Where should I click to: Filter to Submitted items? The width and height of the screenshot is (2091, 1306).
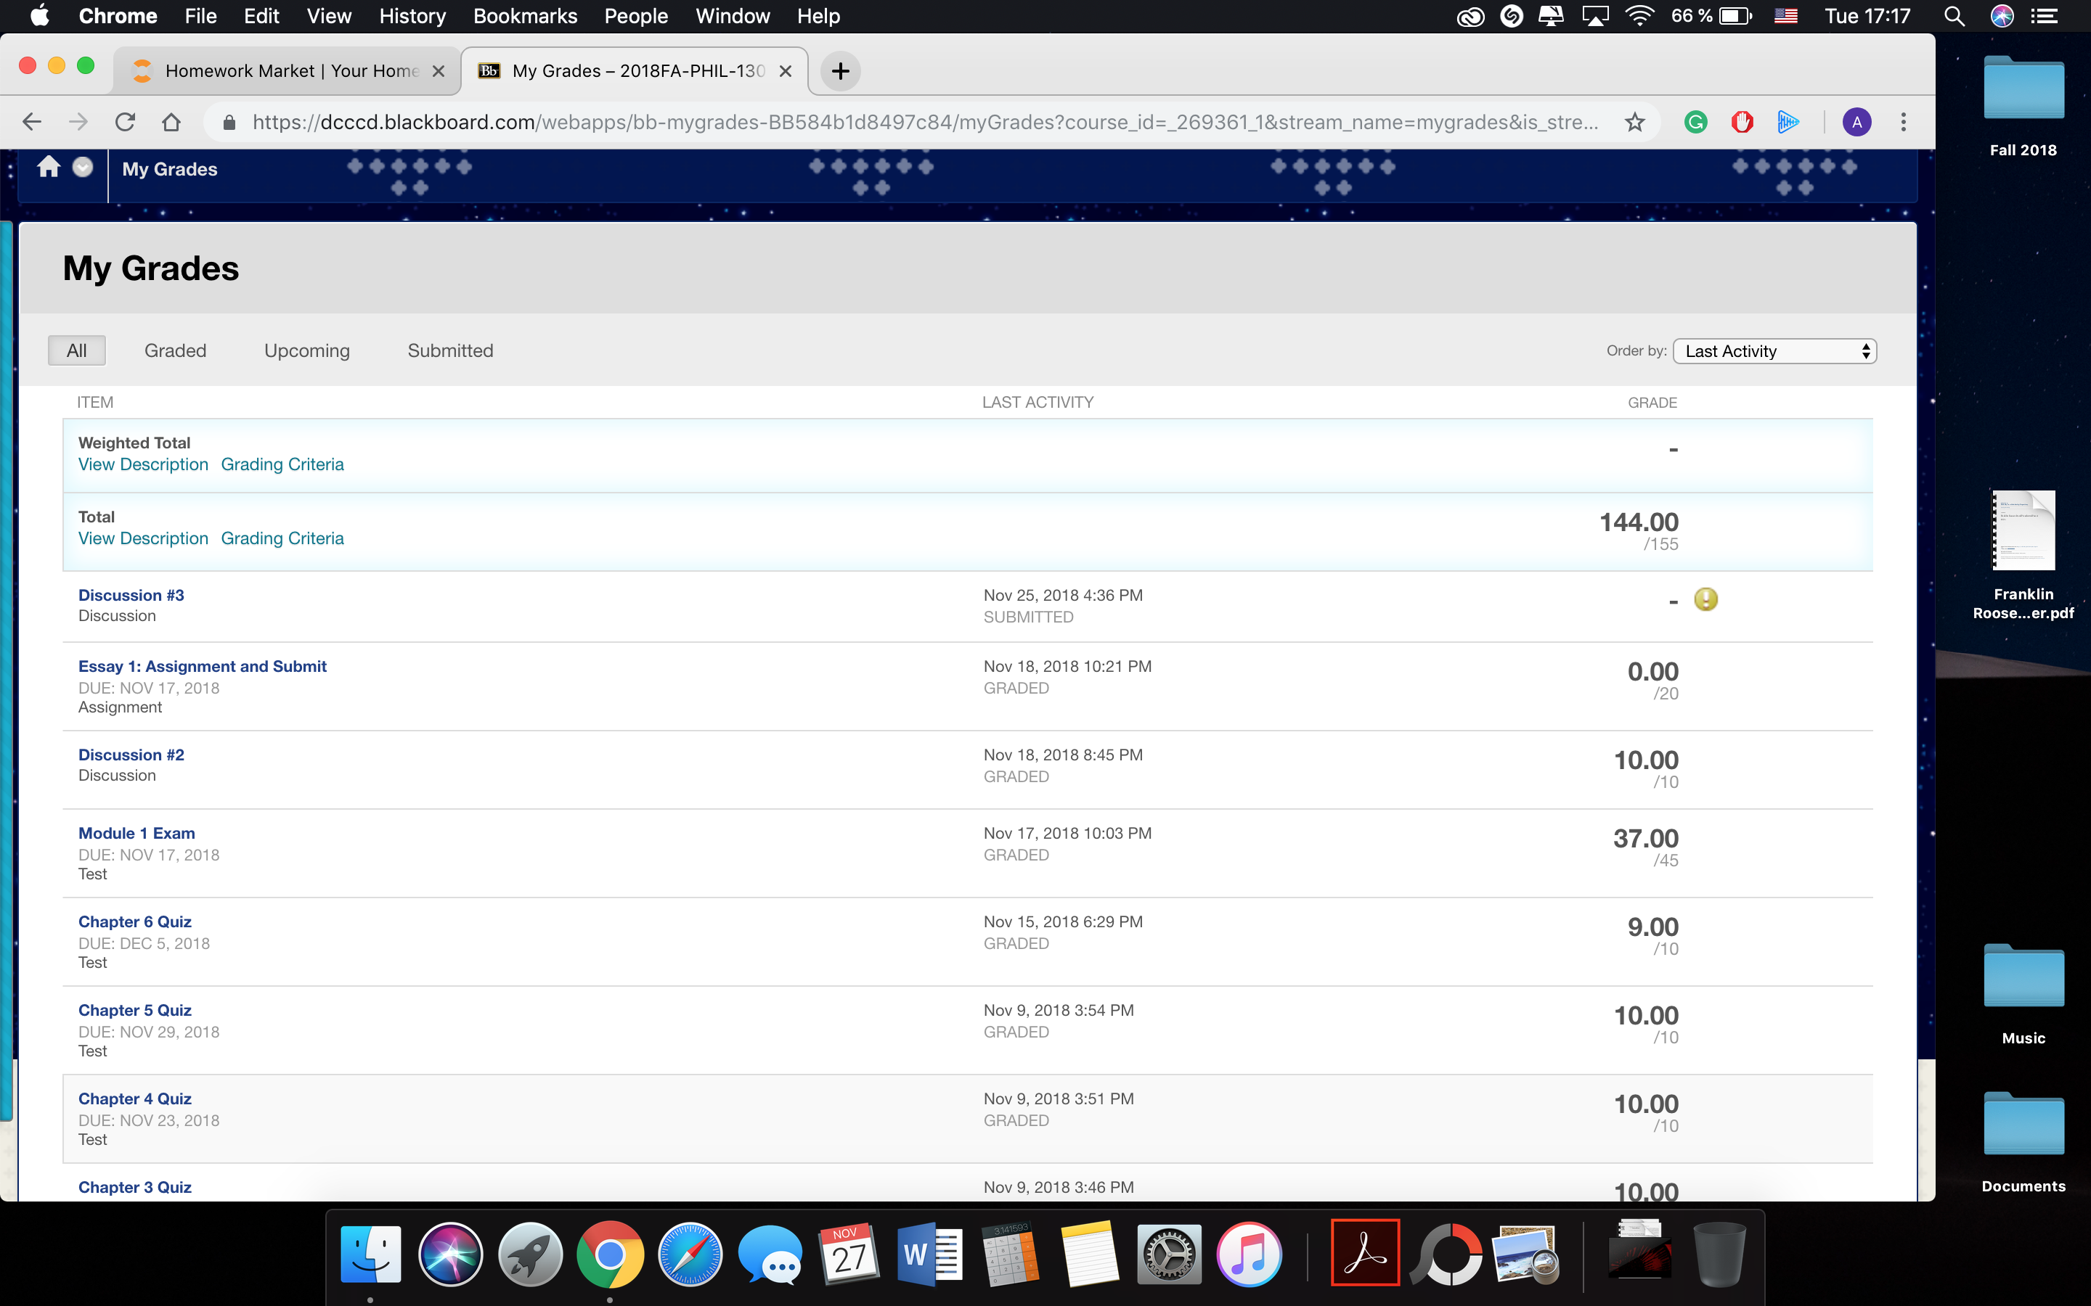450,350
